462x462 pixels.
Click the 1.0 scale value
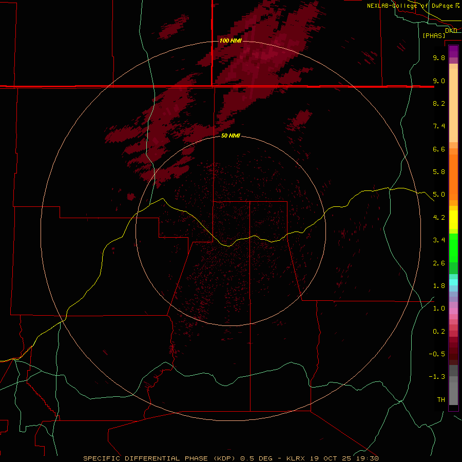click(439, 309)
